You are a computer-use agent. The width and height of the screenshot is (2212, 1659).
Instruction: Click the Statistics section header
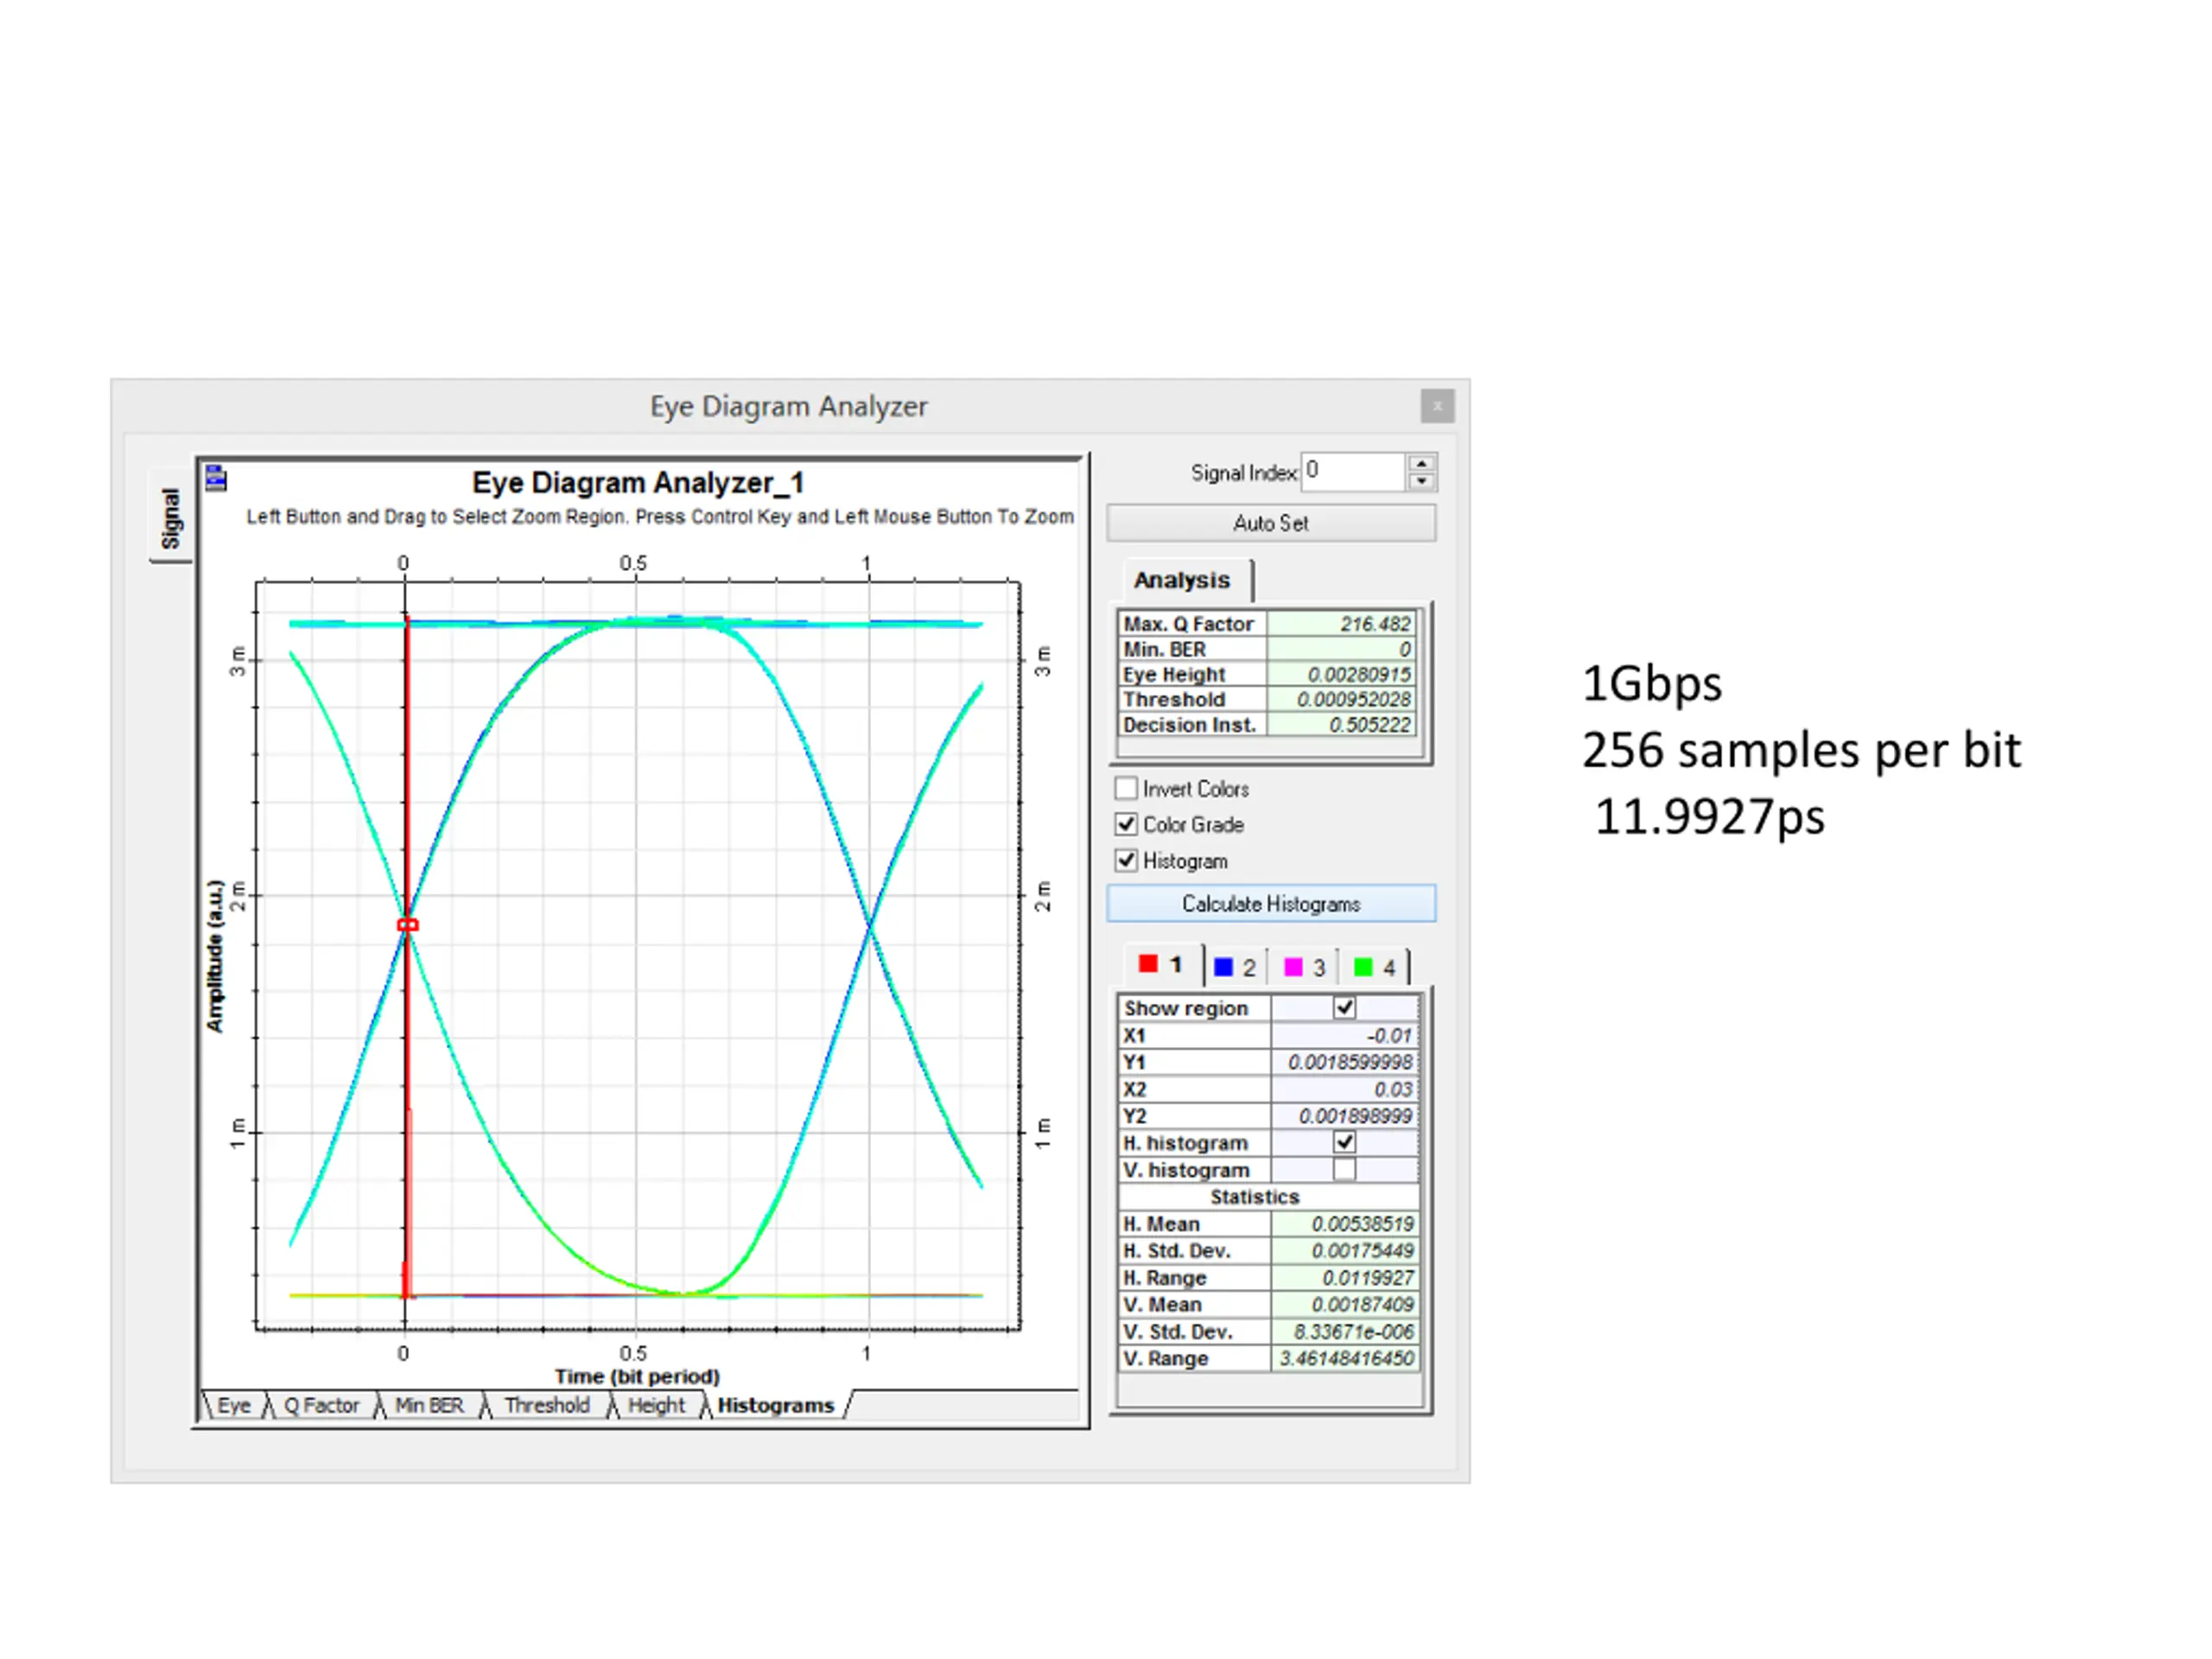coord(1254,1197)
